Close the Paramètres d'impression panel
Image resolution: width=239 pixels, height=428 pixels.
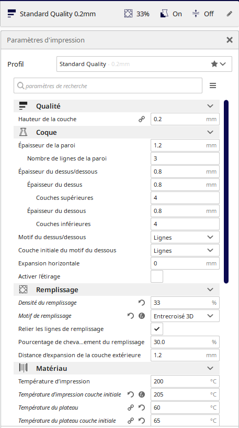[x=230, y=40]
